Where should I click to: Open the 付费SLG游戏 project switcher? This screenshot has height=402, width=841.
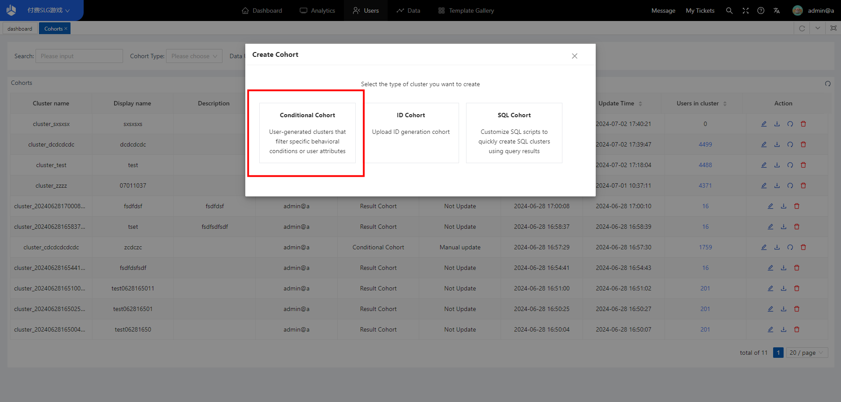(x=48, y=10)
